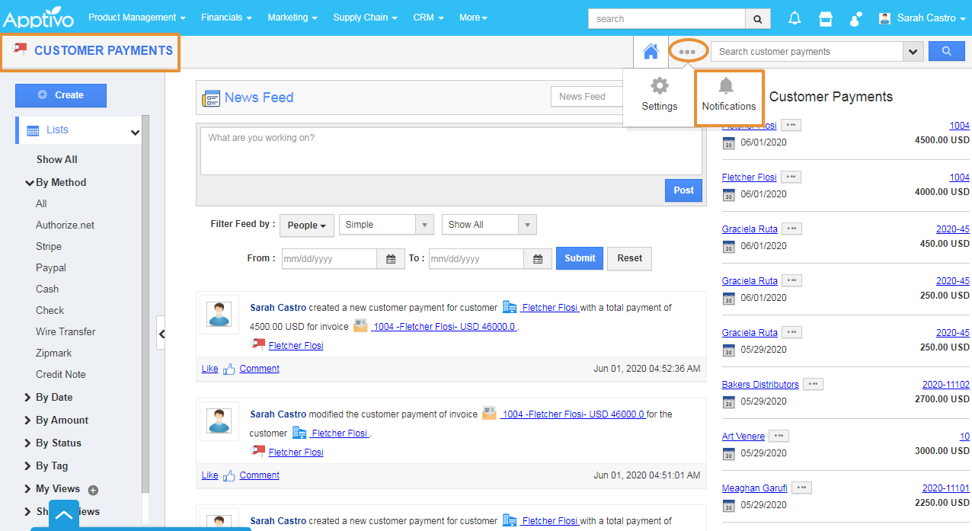Screen dimensions: 972x531
Task: Open the People filter dropdown
Action: pyautogui.click(x=306, y=225)
